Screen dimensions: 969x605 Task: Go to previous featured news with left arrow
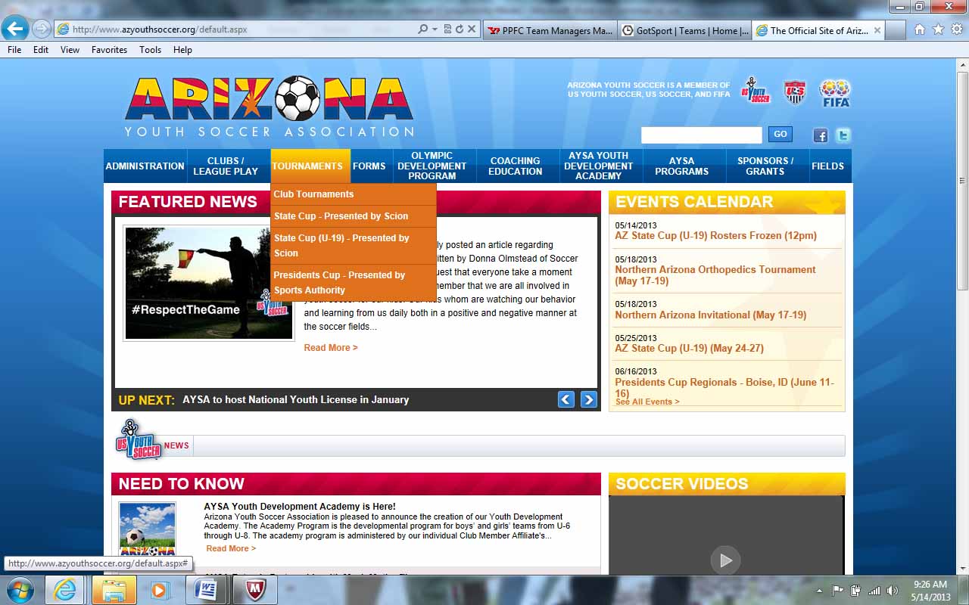pyautogui.click(x=566, y=399)
